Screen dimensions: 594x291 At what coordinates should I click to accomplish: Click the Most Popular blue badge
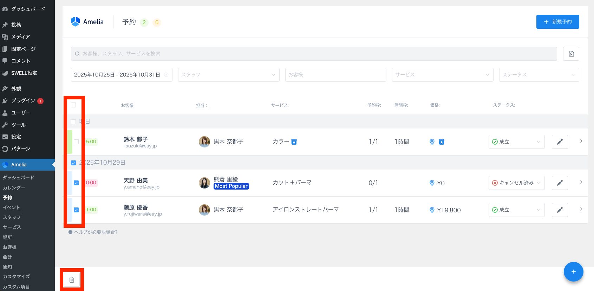pos(231,186)
